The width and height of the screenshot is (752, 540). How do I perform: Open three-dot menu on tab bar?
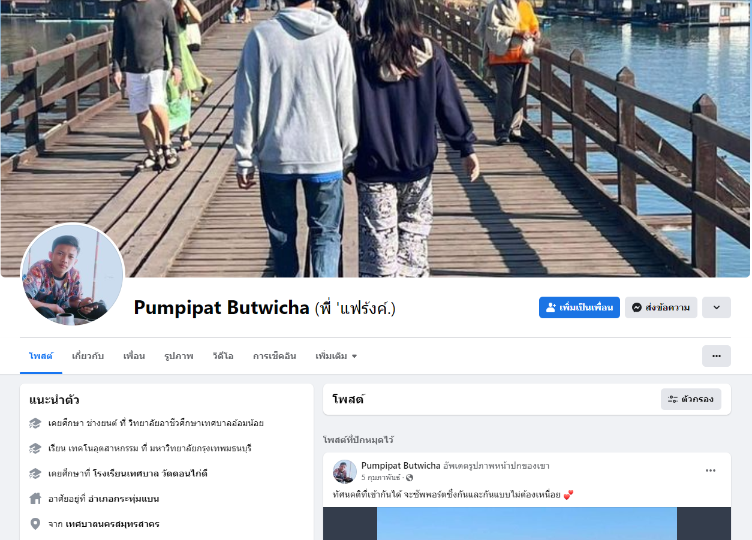tap(717, 356)
